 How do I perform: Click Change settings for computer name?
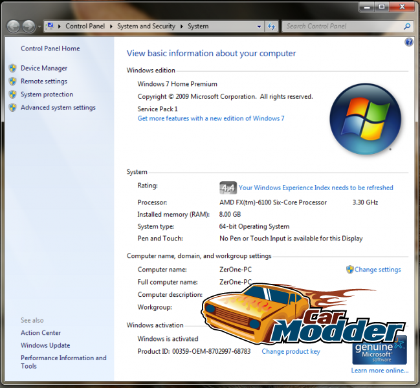[378, 270]
